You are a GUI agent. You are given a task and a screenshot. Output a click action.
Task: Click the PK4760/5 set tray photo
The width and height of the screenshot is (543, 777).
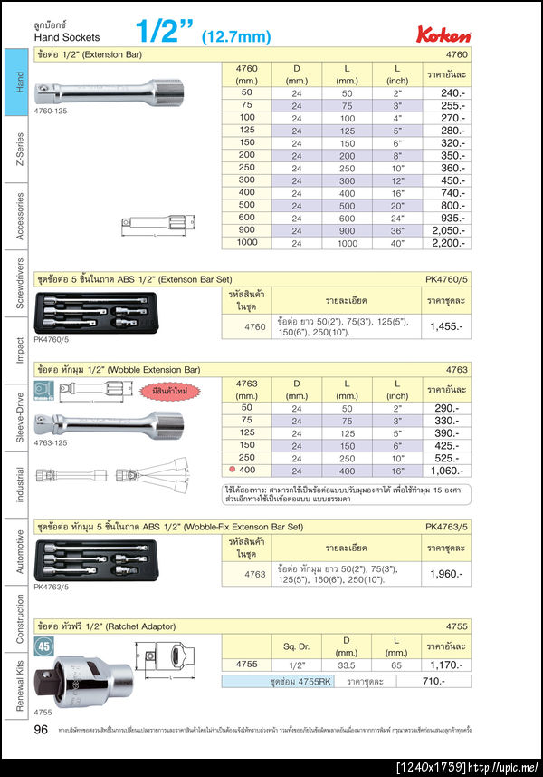click(96, 313)
